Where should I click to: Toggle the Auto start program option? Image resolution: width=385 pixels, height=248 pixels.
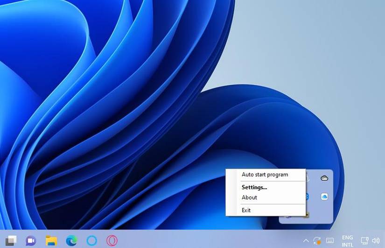pos(266,175)
